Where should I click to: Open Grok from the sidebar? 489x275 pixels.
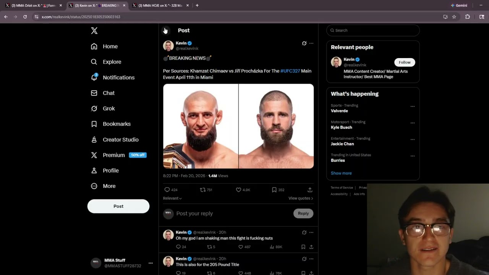(103, 108)
